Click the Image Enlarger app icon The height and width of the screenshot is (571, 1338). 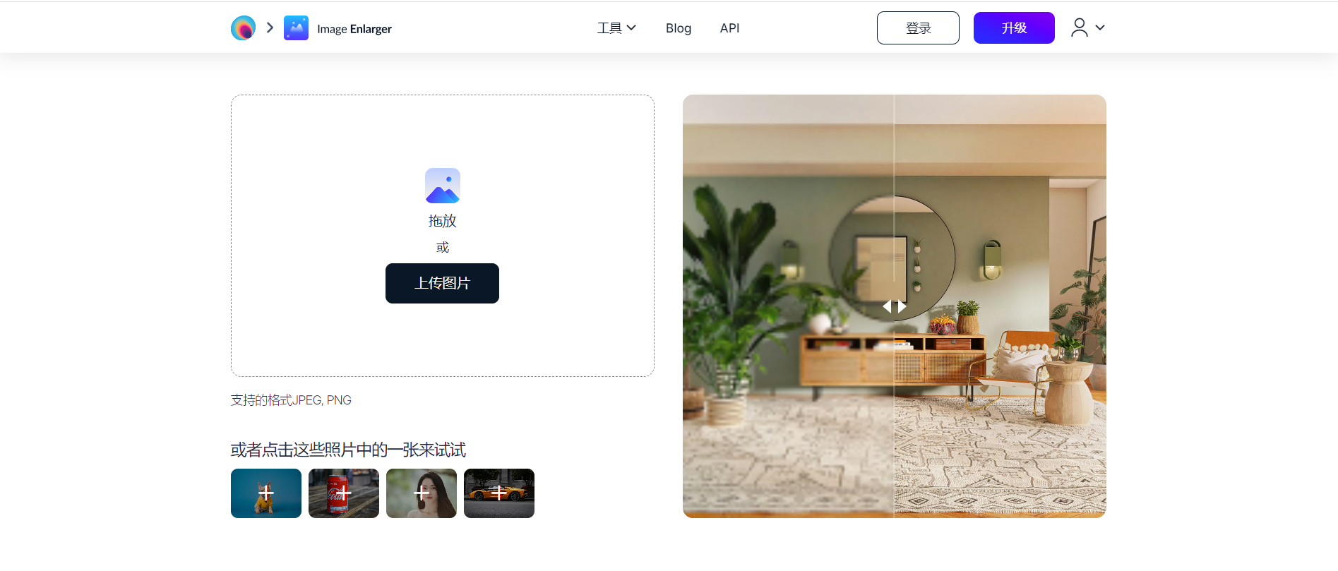pos(296,28)
